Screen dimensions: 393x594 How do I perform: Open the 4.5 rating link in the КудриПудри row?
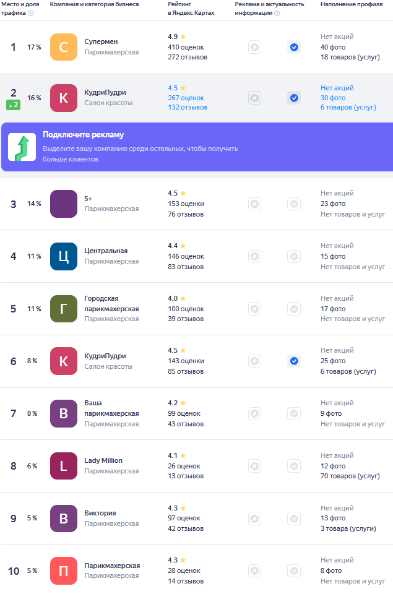pyautogui.click(x=176, y=88)
